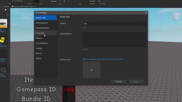Select the Ultimate_Staffie's Place Number tab

coord(24,6)
